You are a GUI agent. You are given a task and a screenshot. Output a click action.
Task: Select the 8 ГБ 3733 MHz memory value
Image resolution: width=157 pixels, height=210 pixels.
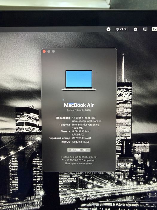[x=81, y=131]
